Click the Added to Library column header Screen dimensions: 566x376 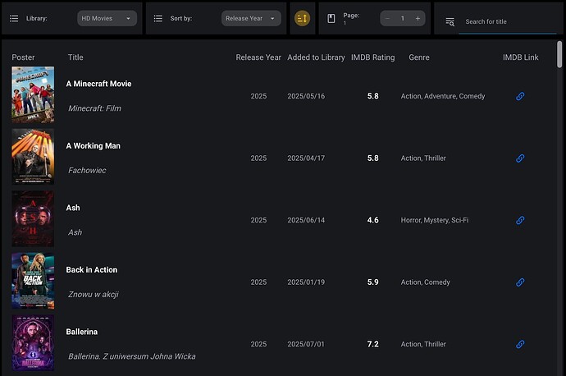(316, 57)
